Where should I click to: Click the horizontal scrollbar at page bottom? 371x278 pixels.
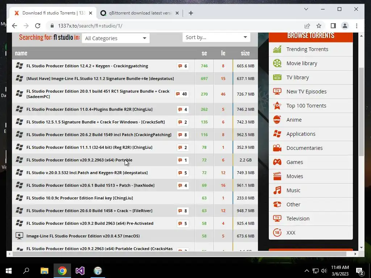180,254
